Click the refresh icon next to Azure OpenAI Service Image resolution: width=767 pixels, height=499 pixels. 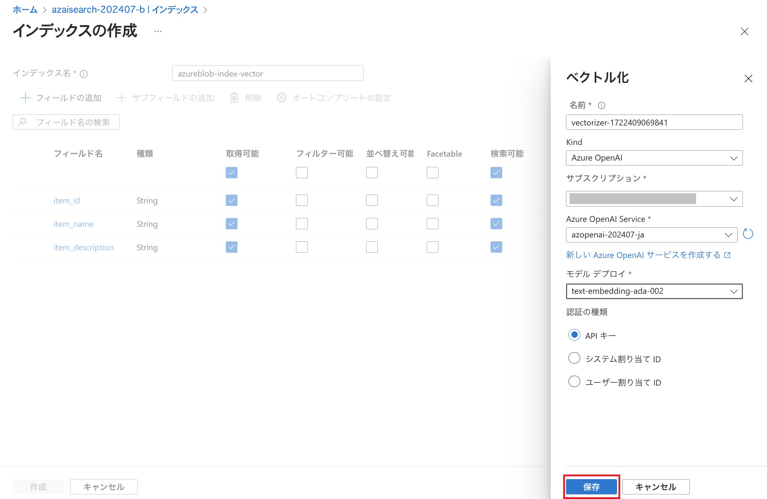pyautogui.click(x=748, y=234)
